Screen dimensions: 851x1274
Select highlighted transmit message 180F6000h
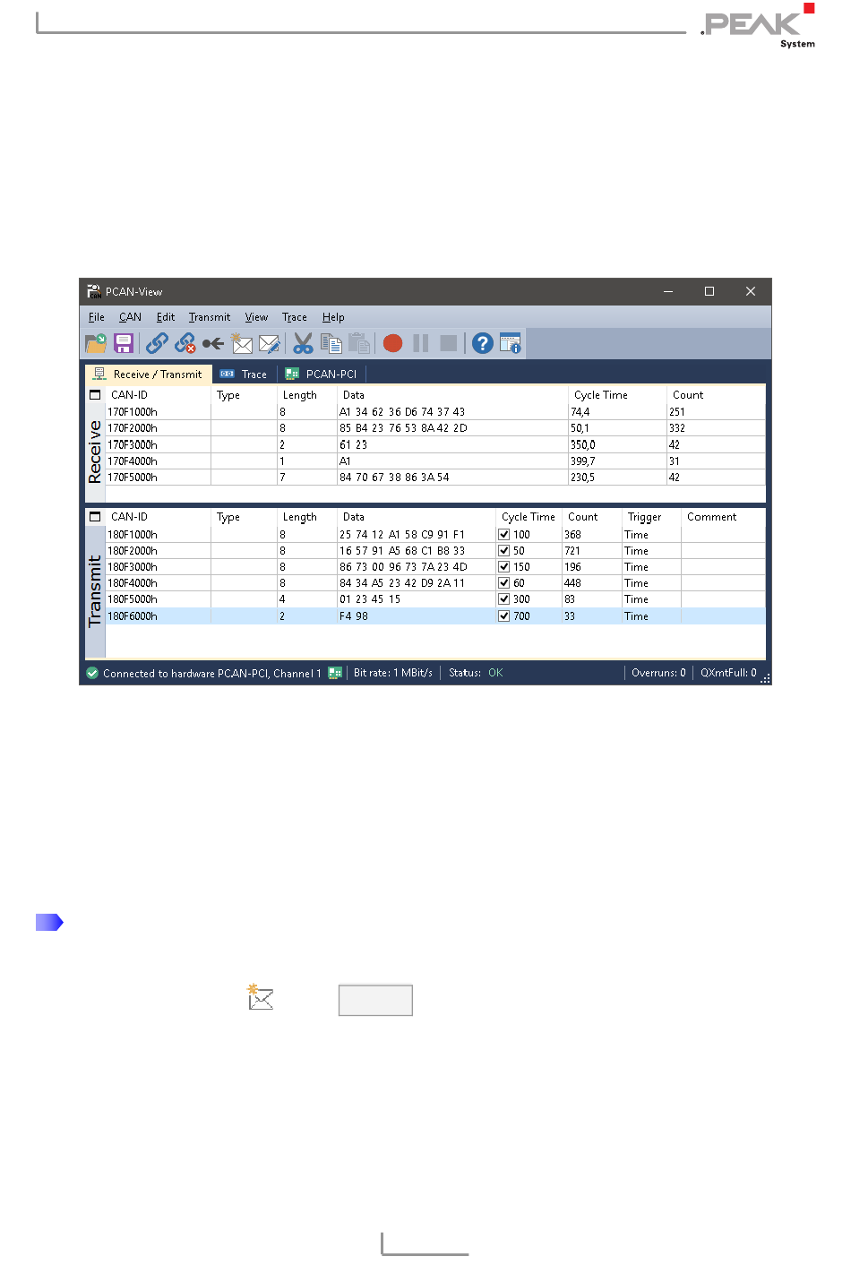tap(435, 616)
